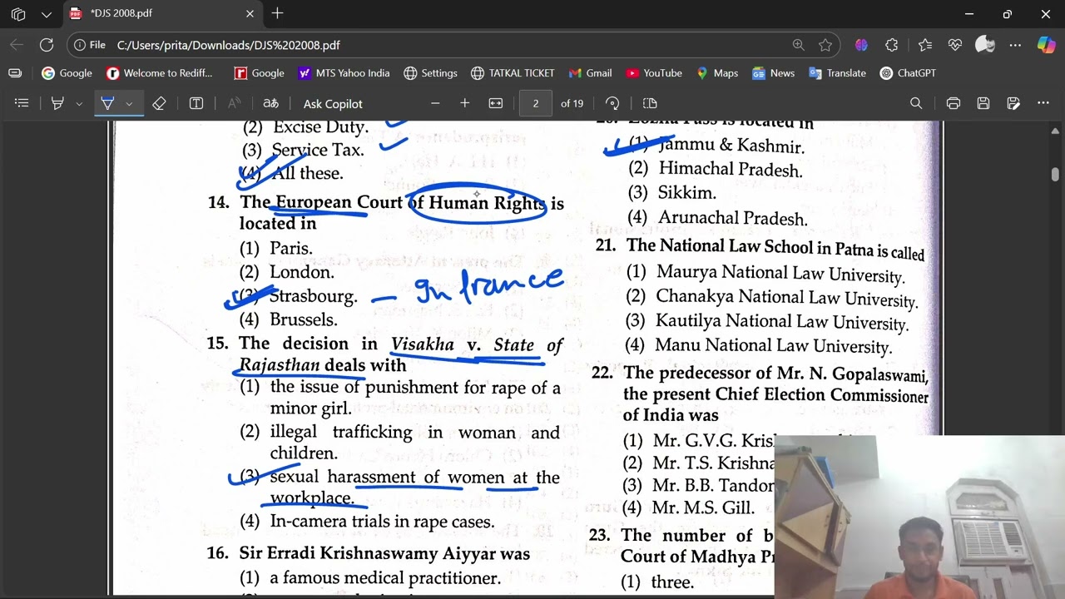Open the ChatGPT bookmark

[x=908, y=73]
